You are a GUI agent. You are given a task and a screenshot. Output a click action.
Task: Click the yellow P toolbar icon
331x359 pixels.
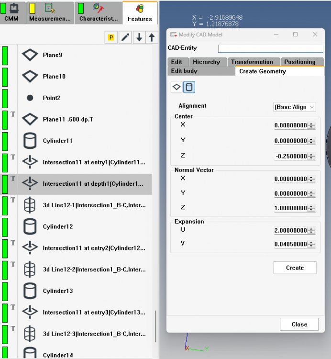click(111, 37)
